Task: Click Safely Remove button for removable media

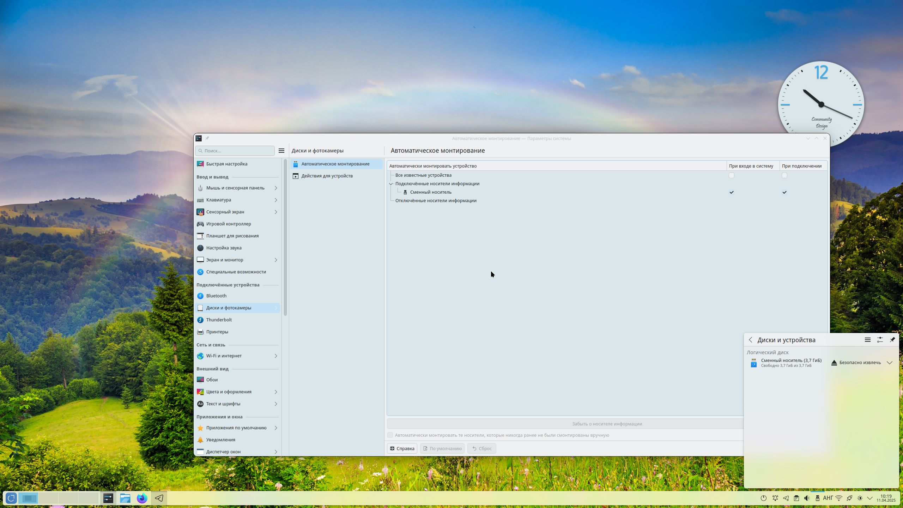Action: point(856,363)
